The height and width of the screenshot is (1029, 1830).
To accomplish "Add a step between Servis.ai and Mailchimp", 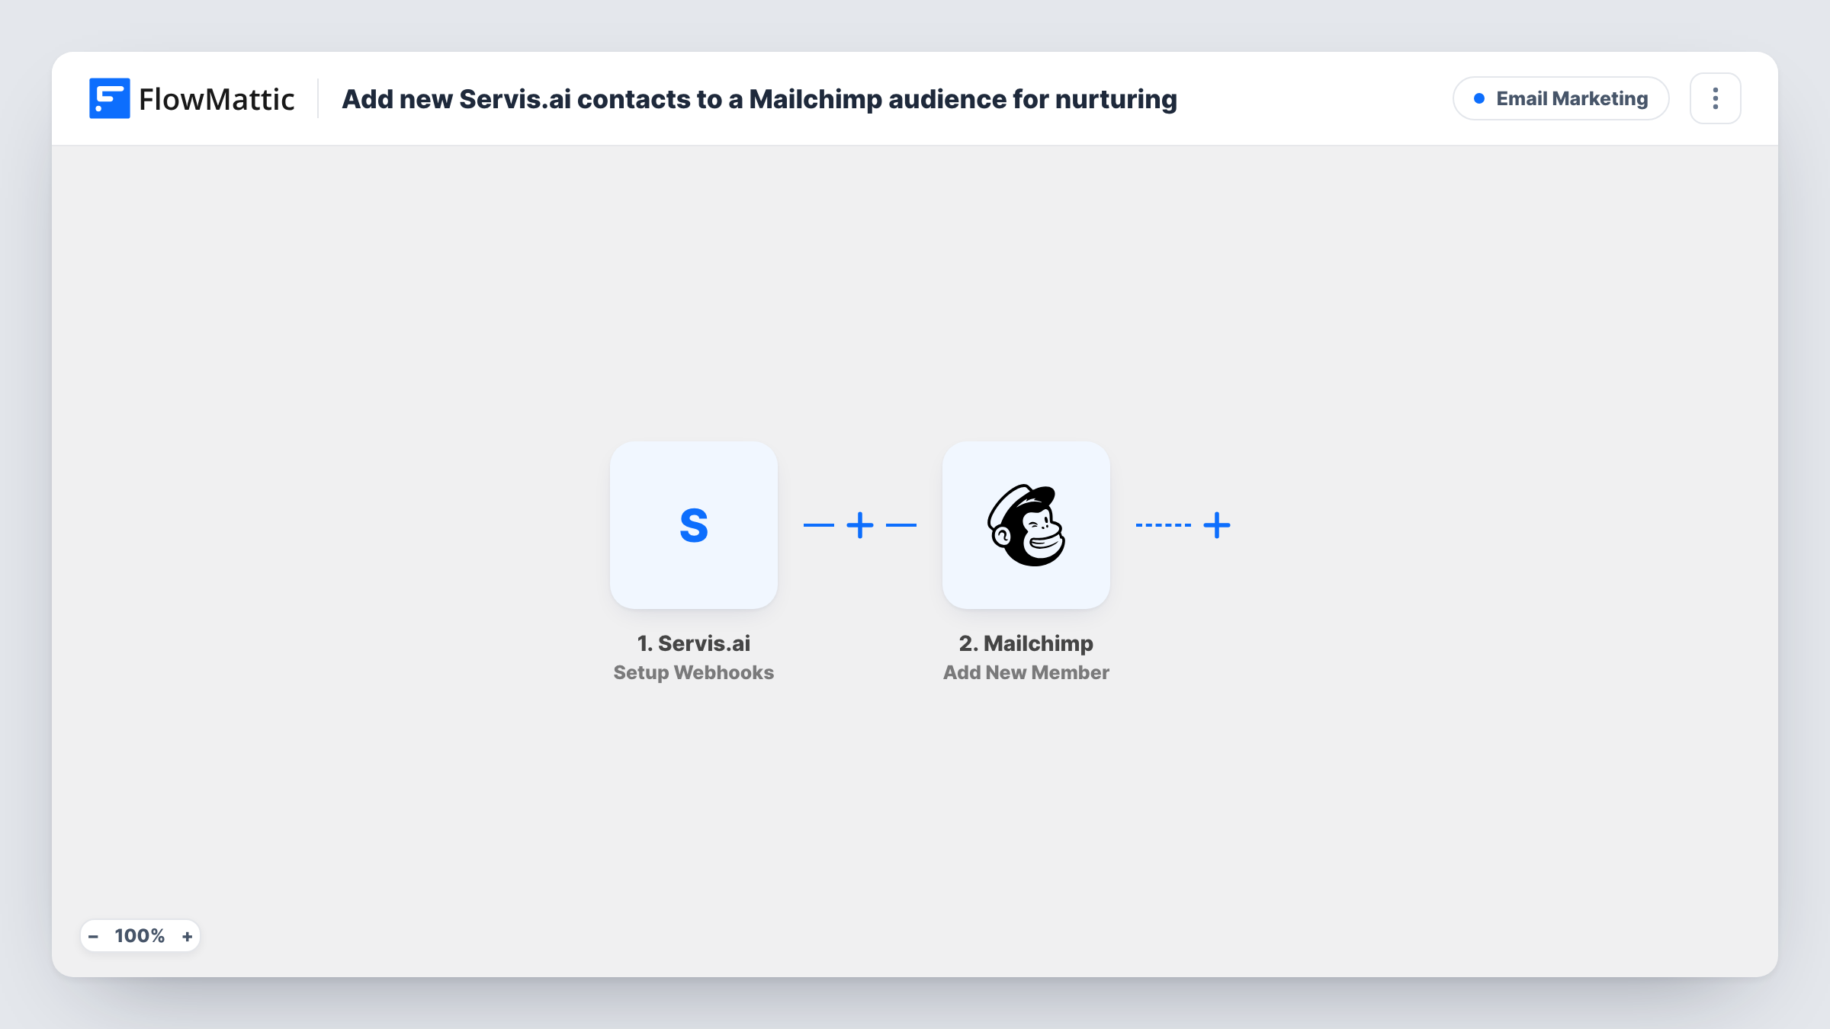I will pyautogui.click(x=859, y=525).
